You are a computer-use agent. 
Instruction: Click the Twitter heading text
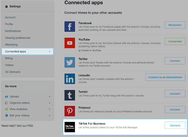point(83,59)
